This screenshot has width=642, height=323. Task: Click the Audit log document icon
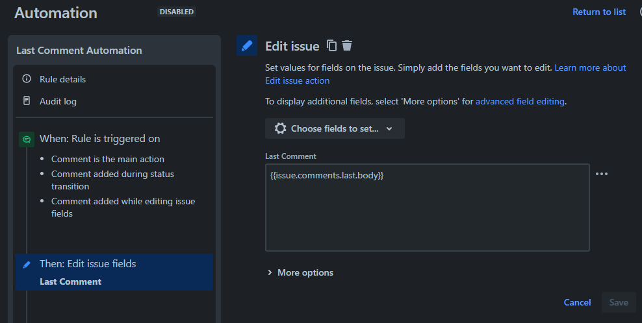[27, 101]
